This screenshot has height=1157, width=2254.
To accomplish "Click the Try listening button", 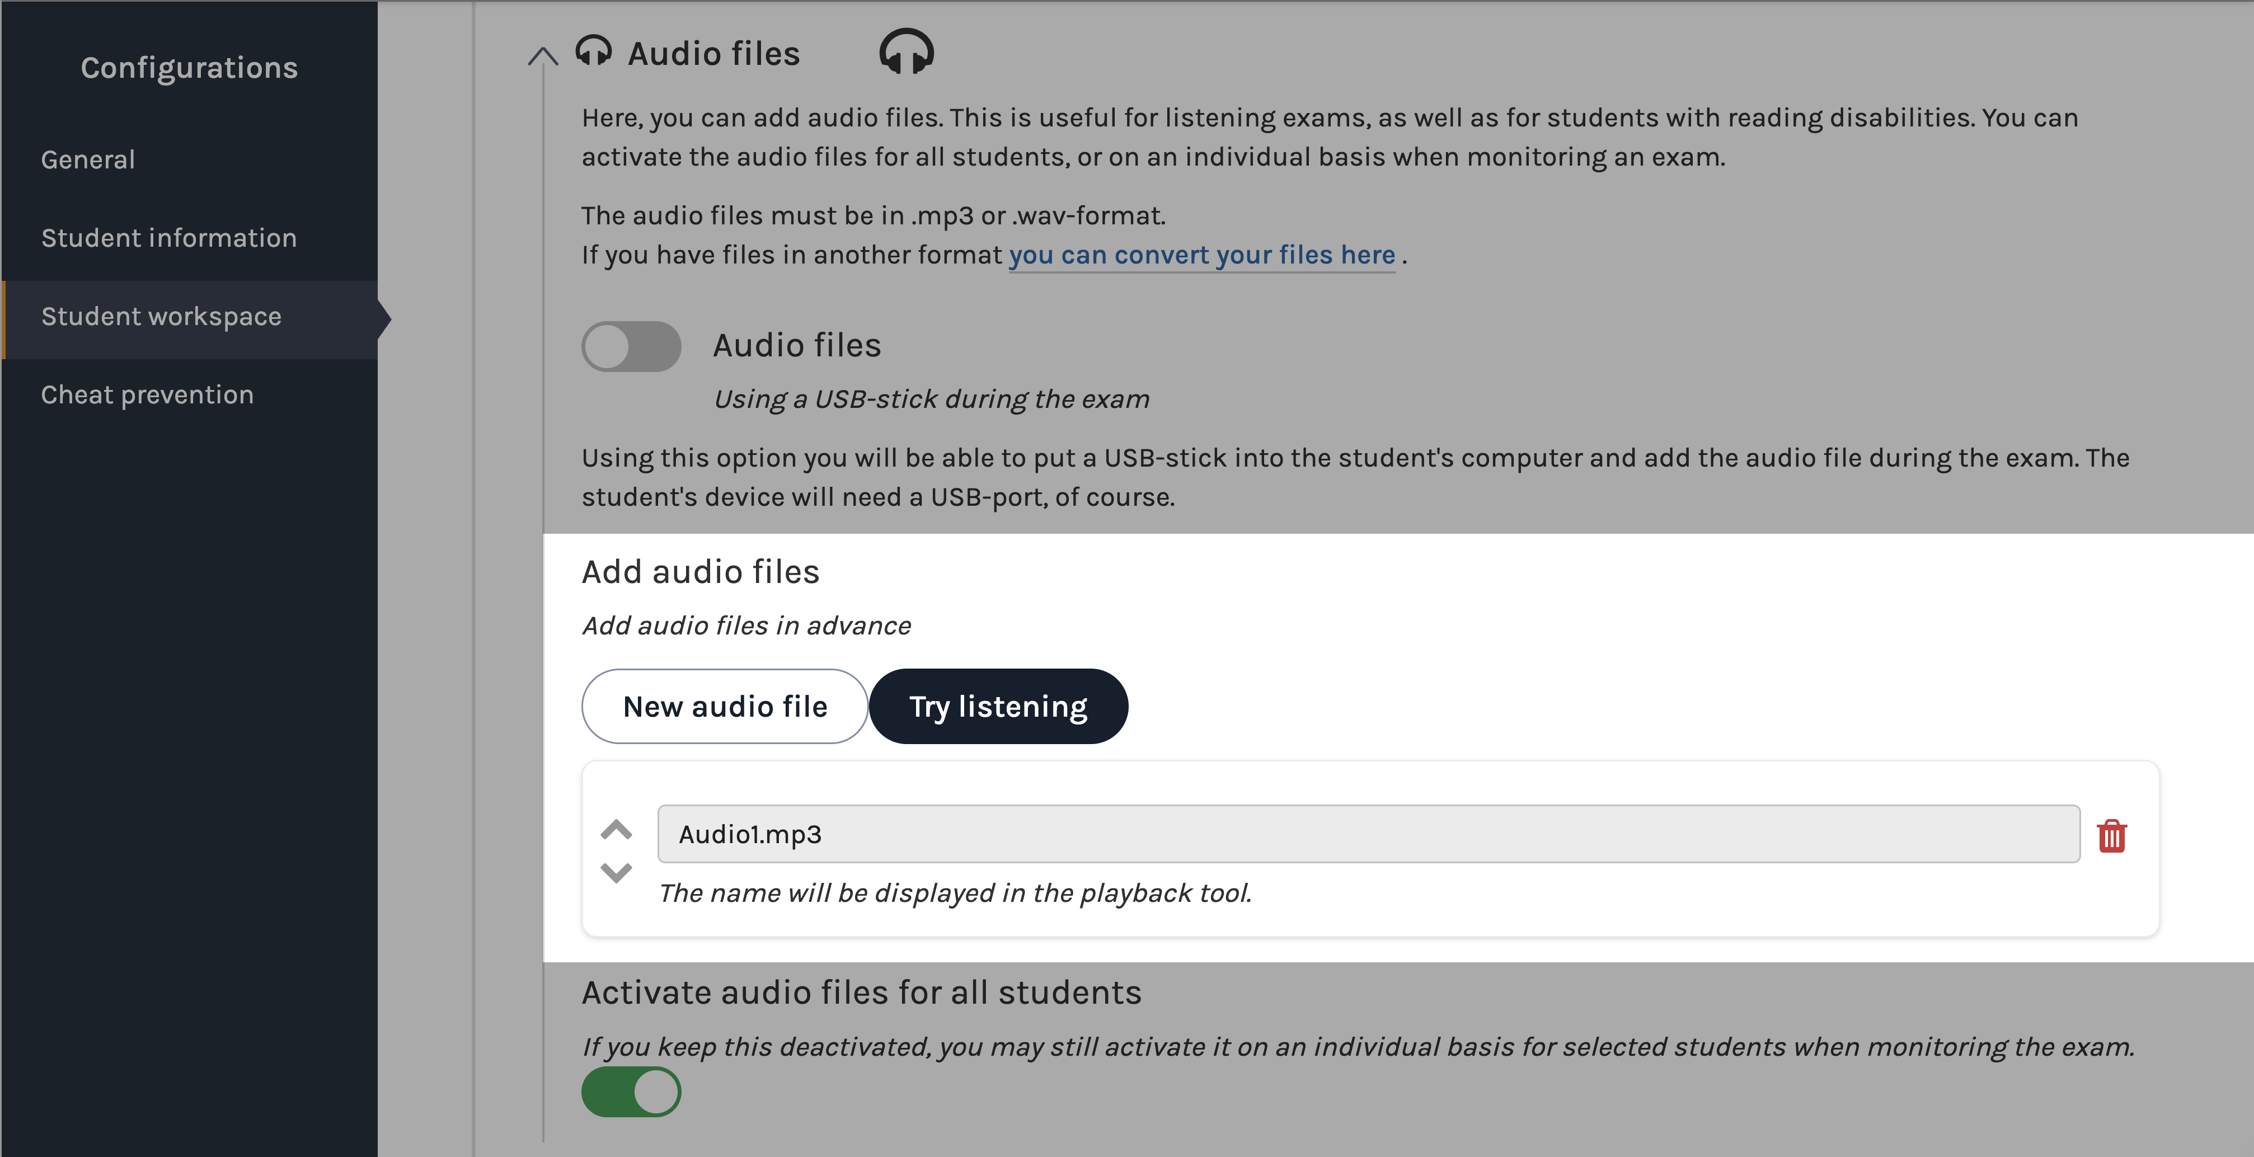I will pyautogui.click(x=998, y=707).
